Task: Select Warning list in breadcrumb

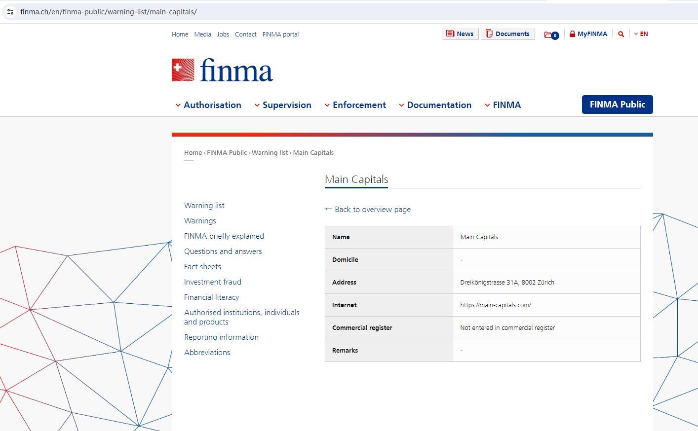Action: click(x=270, y=153)
